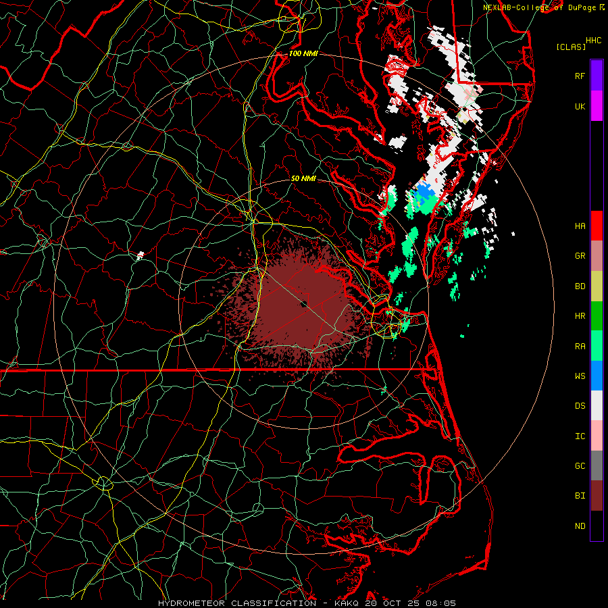Viewport: 608px width, 608px height.
Task: Click the RA rain legend swatch
Action: 597,346
